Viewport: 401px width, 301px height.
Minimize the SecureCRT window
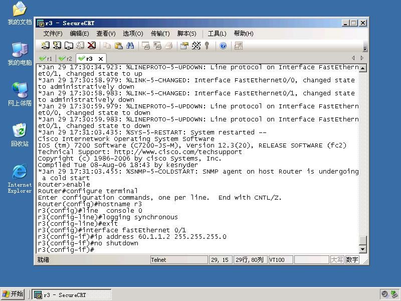(x=345, y=23)
